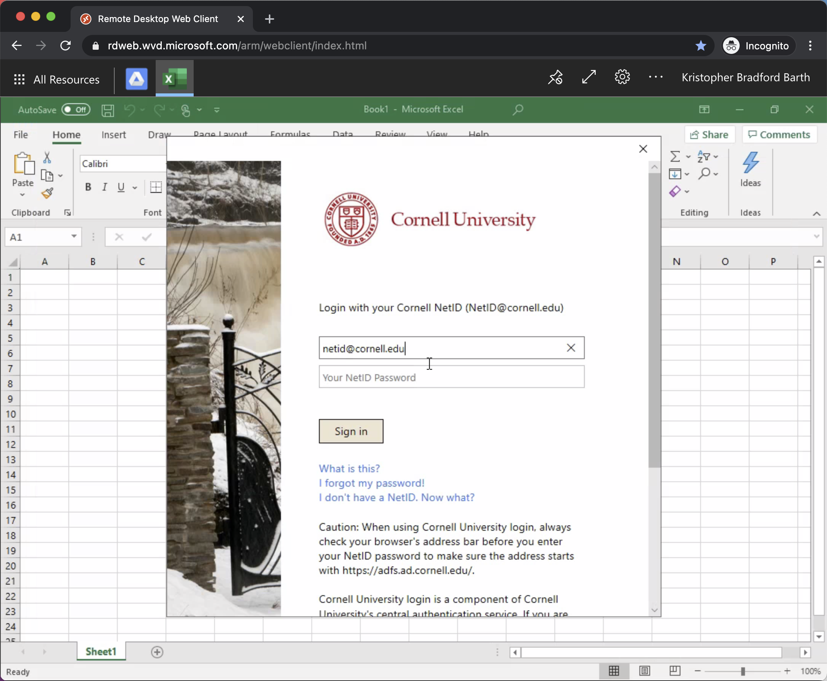The image size is (827, 681).
Task: Click the zoom slider handle
Action: pos(743,671)
